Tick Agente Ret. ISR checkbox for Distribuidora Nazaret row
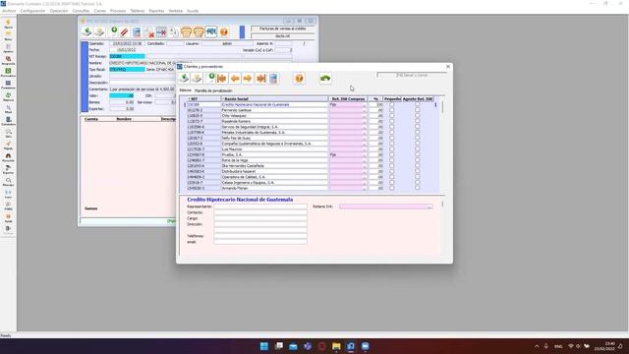 [418, 171]
